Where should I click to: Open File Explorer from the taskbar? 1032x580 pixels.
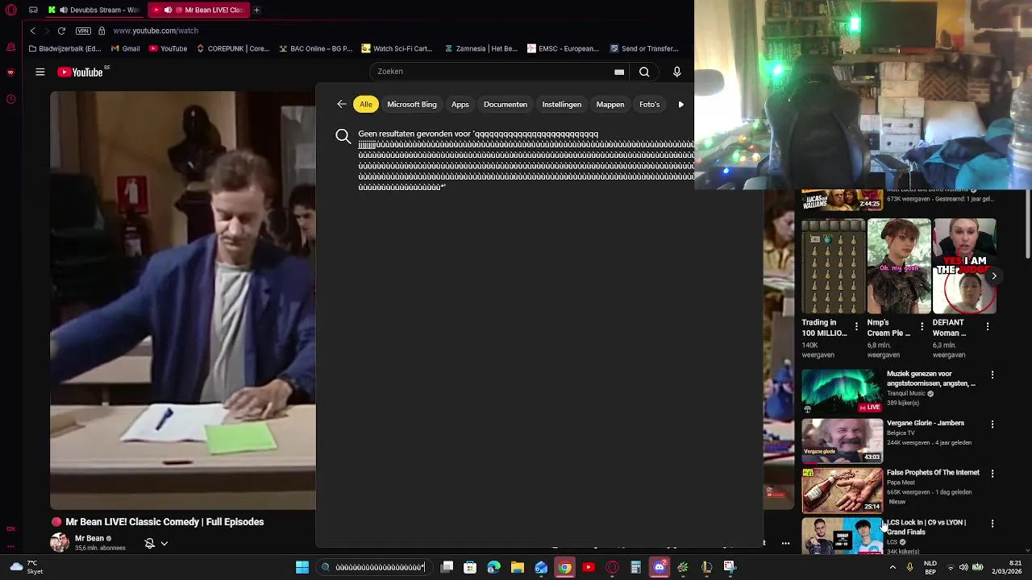[518, 567]
